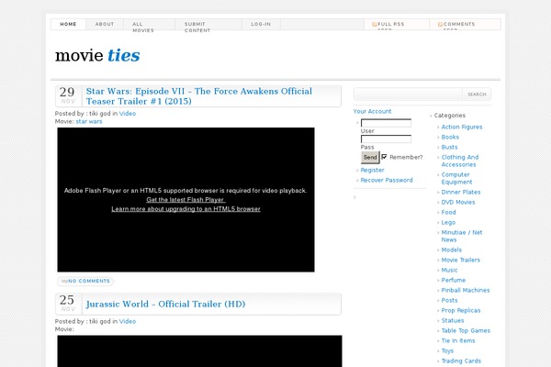Focus the search text field

pyautogui.click(x=408, y=95)
